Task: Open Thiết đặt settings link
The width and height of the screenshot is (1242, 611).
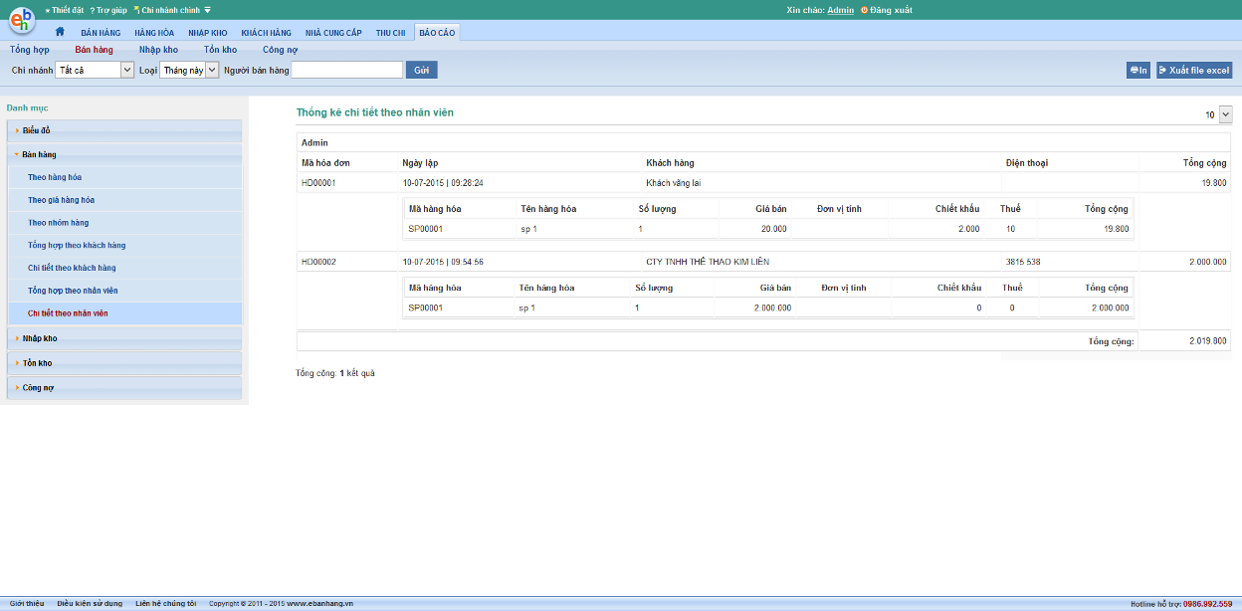Action: 65,10
